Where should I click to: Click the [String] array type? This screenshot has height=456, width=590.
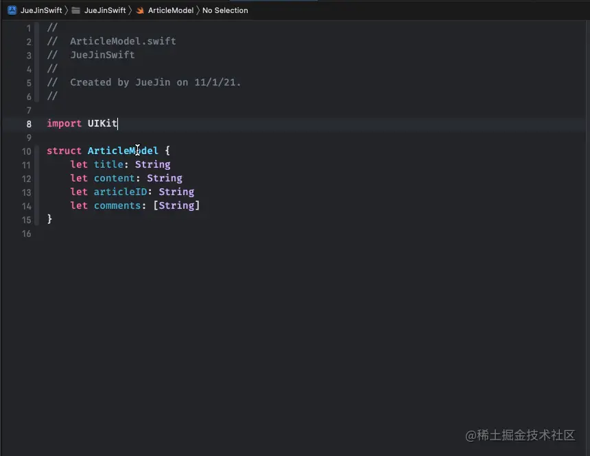(x=176, y=205)
